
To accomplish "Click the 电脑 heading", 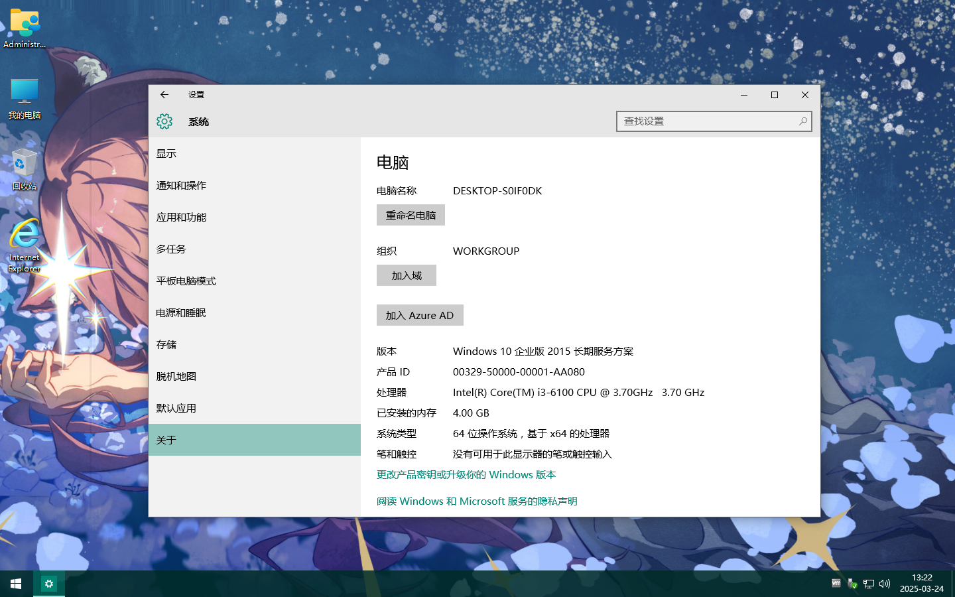I will [x=393, y=163].
